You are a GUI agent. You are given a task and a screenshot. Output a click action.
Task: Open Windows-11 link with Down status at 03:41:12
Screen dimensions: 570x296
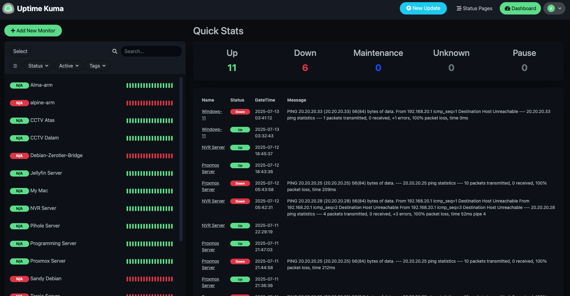point(212,115)
